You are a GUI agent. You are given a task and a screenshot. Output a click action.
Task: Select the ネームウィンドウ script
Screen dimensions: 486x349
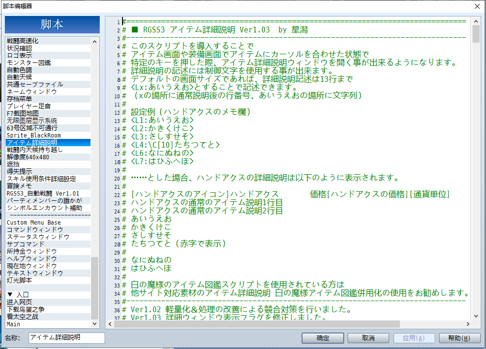(x=48, y=92)
